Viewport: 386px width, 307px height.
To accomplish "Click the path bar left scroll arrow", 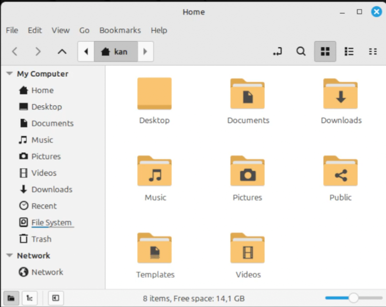I will 86,52.
